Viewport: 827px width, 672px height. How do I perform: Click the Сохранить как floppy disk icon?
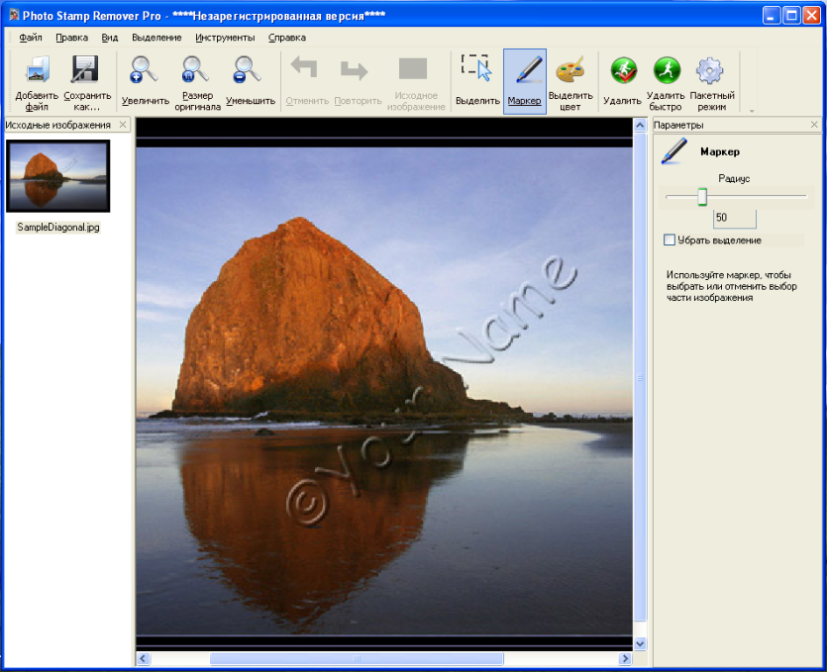[85, 69]
